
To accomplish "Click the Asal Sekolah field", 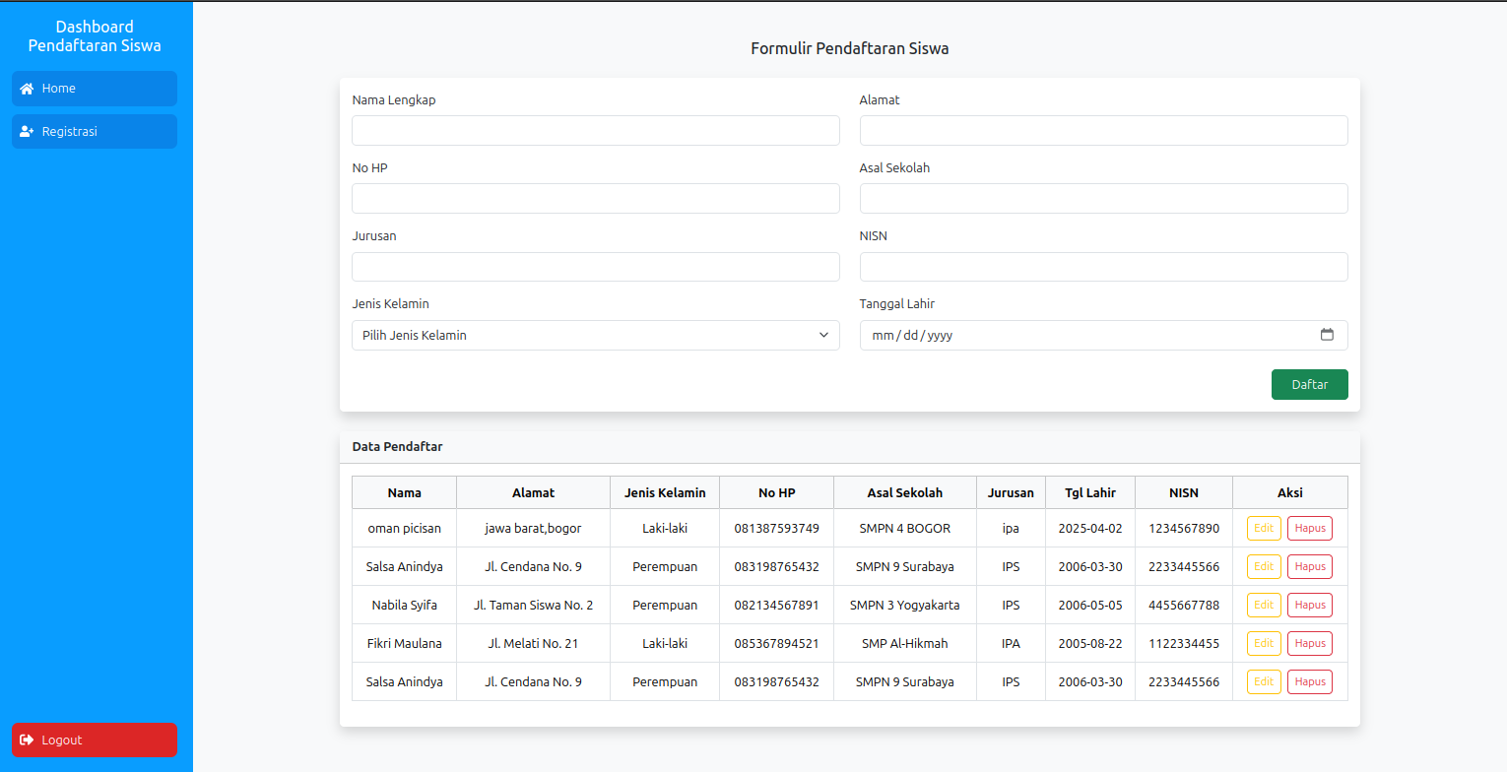I will pos(1103,199).
